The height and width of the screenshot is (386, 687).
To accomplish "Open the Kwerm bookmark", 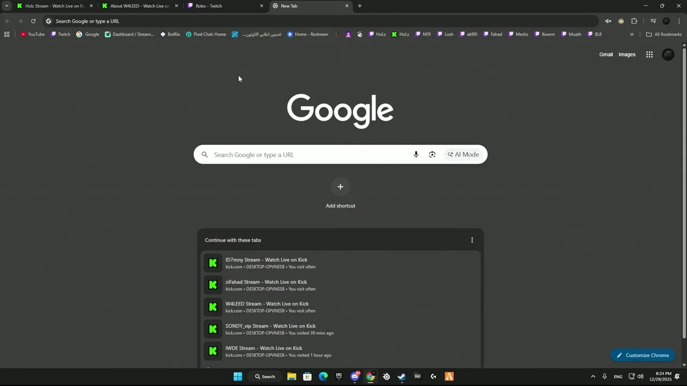I will click(544, 34).
